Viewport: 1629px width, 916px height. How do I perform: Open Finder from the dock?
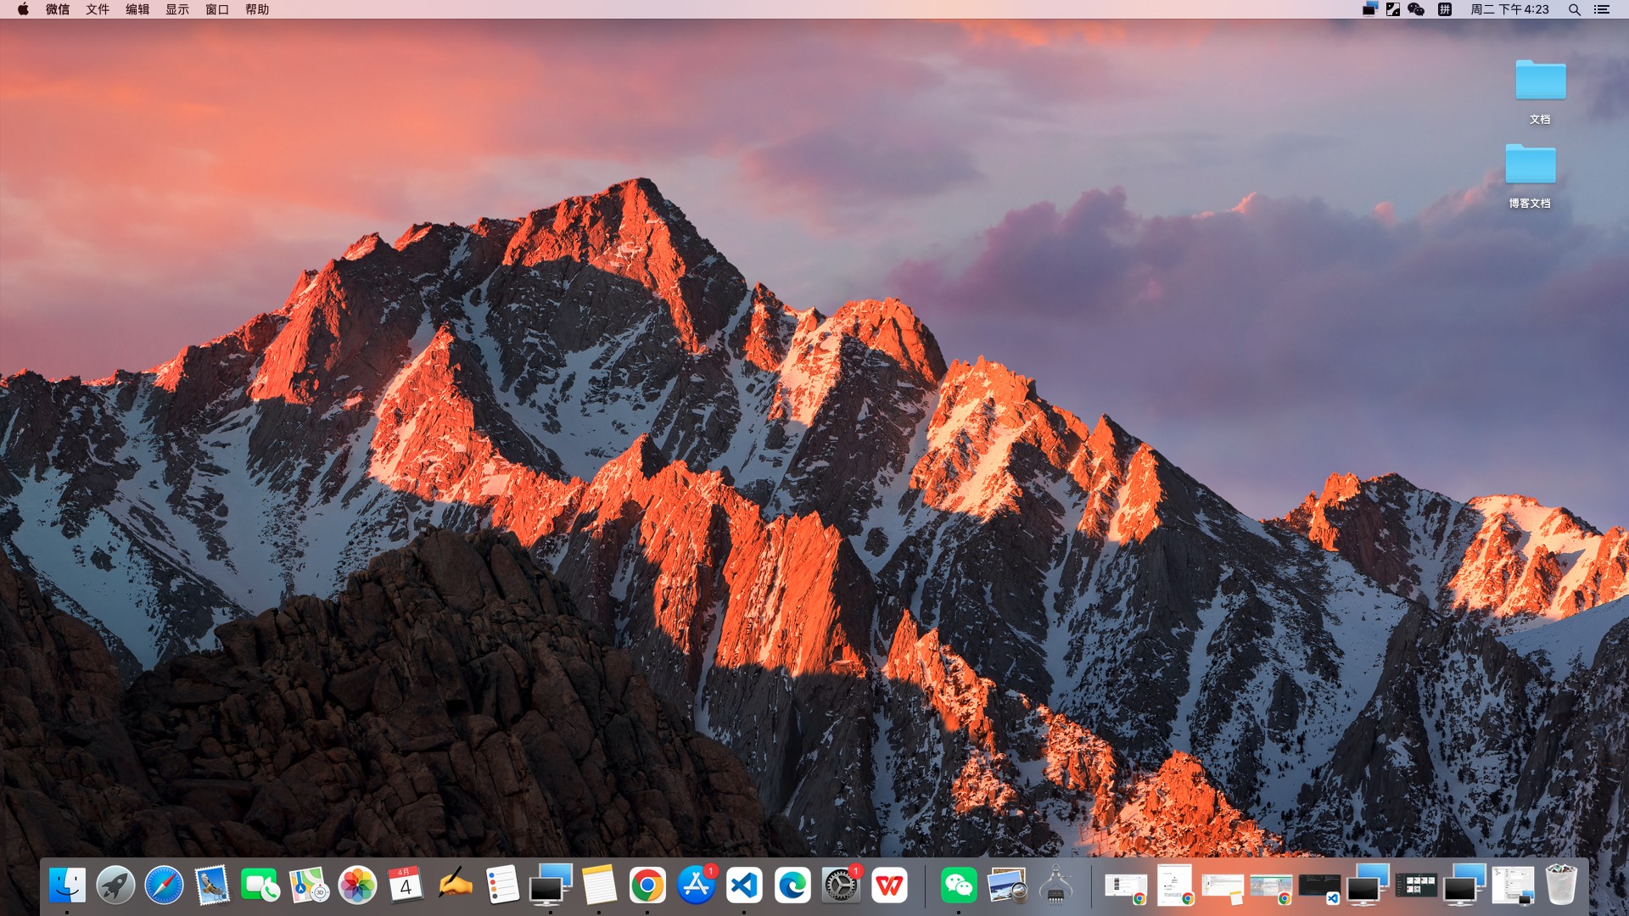[x=67, y=885]
